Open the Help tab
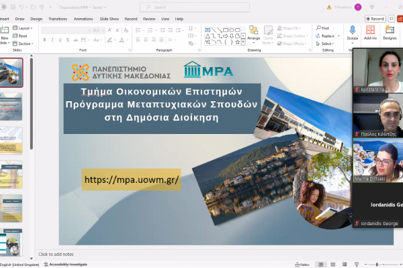This screenshot has height=268, width=403. 179,19
